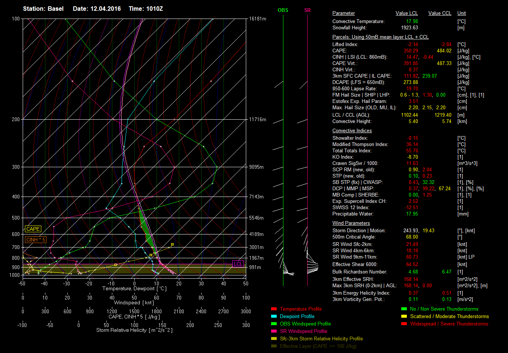Click the Convective Indices section heading
The width and height of the screenshot is (508, 353).
[x=352, y=131]
